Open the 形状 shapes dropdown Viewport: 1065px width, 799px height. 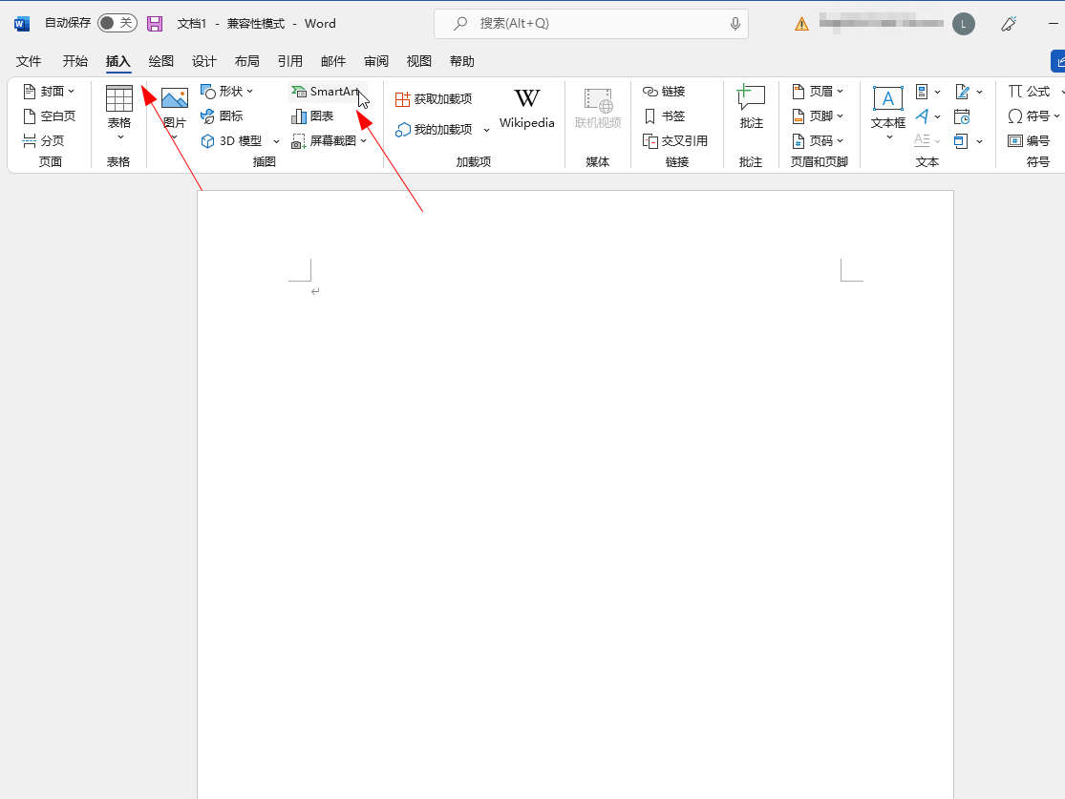tap(227, 92)
